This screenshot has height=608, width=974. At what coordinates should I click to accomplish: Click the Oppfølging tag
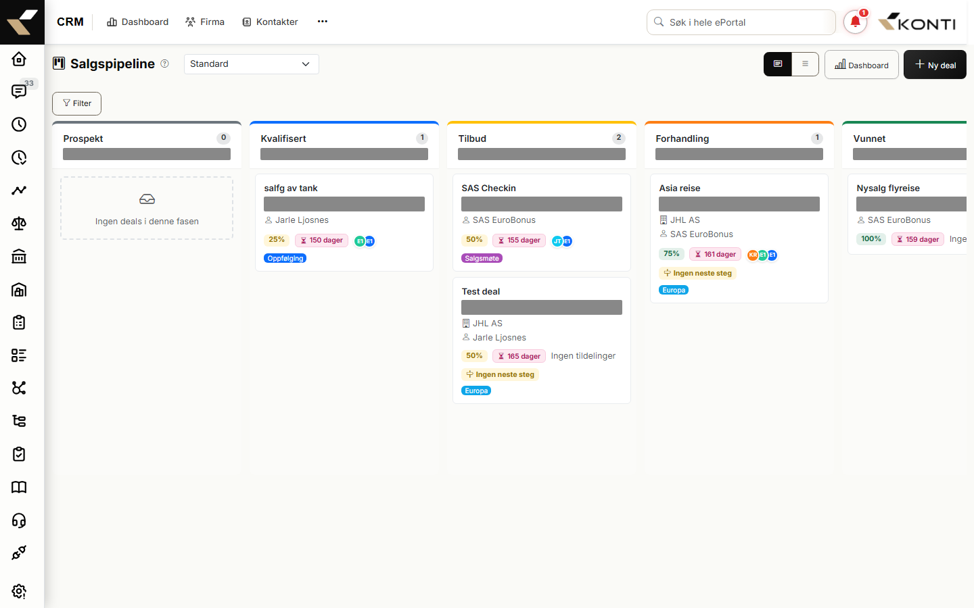click(285, 258)
